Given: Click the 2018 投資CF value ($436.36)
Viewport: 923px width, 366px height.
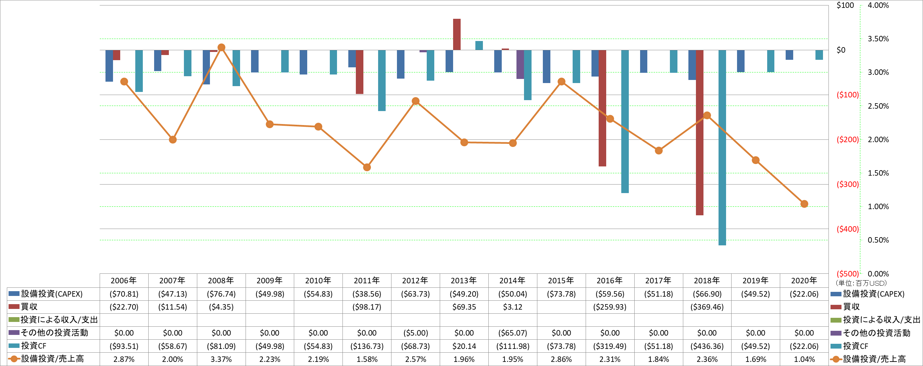Looking at the screenshot, I should [707, 346].
